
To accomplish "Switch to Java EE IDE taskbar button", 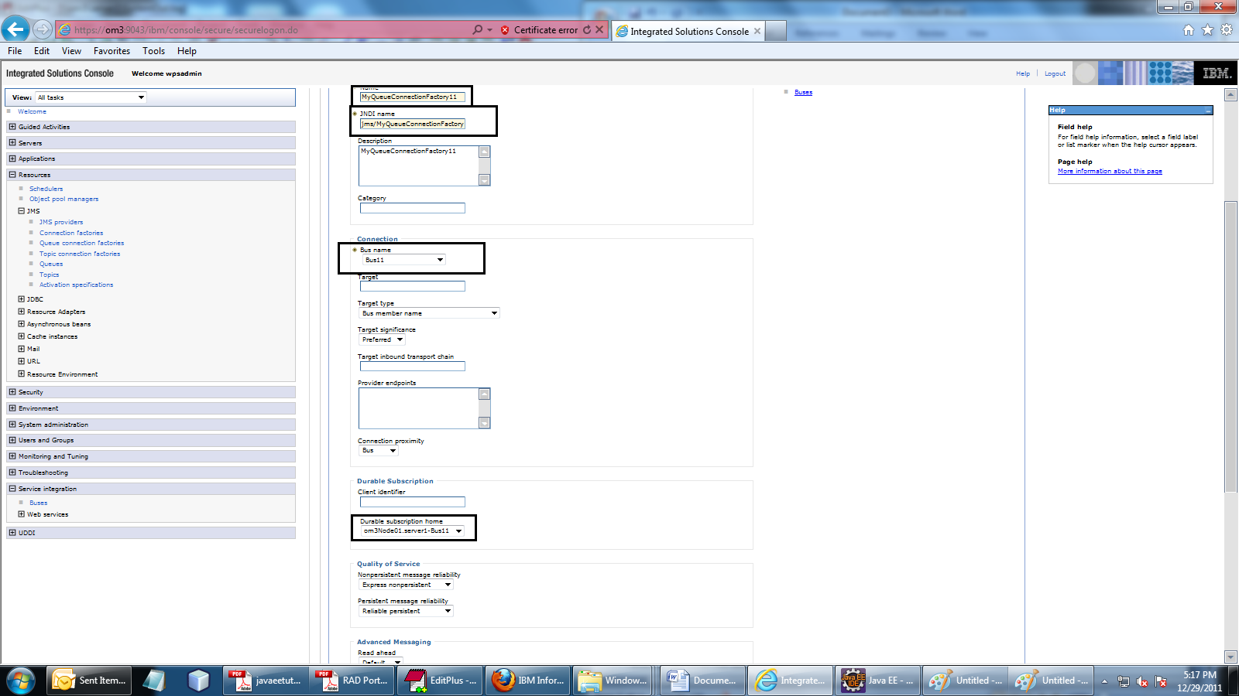I will (x=877, y=681).
